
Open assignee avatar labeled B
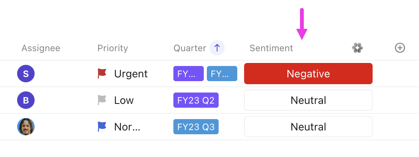(x=26, y=100)
